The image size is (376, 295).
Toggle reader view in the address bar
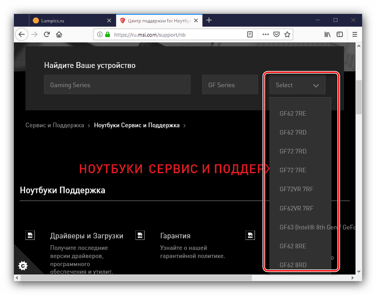(250, 35)
